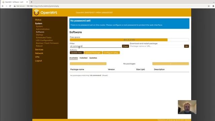Viewport: 215px width, 121px height.
Task: Open LED Configuration
Action: click(x=44, y=40)
